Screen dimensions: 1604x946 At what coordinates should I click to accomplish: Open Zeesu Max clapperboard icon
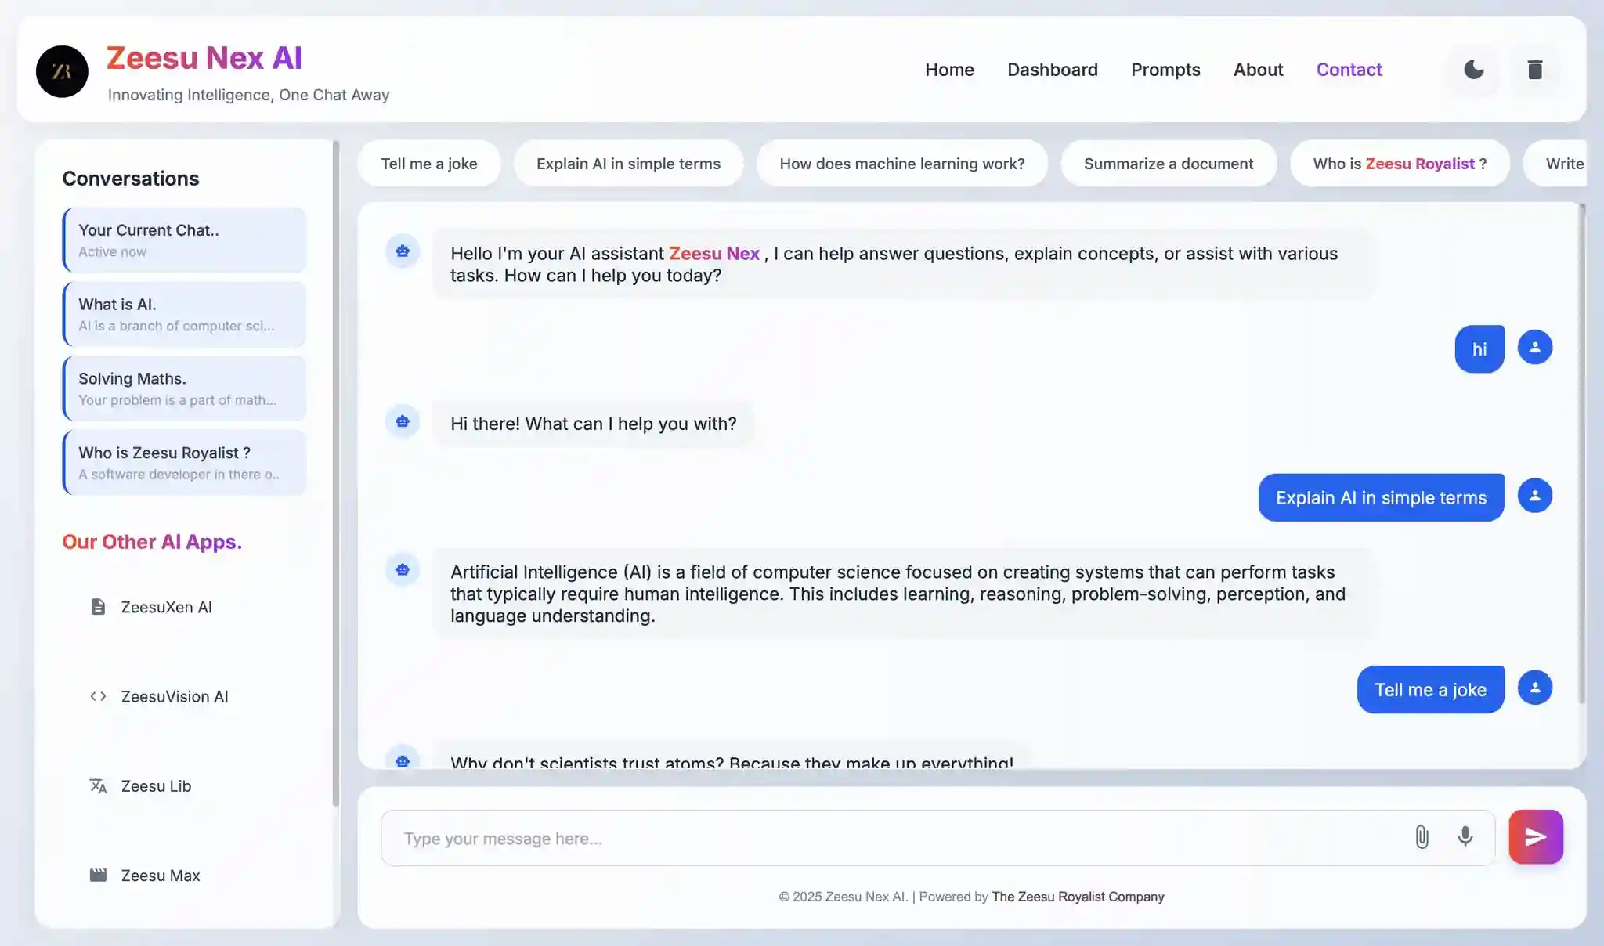pyautogui.click(x=98, y=875)
